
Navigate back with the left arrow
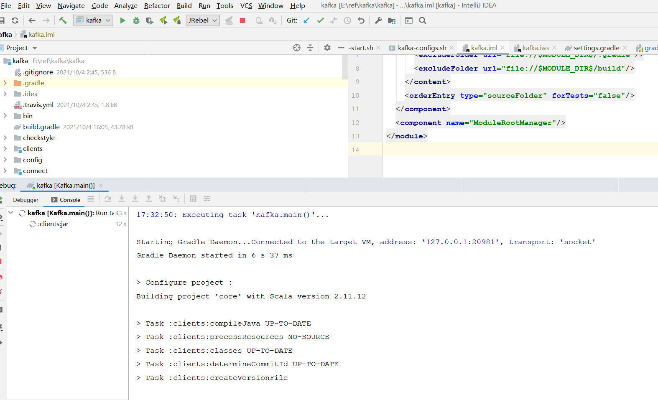32,20
